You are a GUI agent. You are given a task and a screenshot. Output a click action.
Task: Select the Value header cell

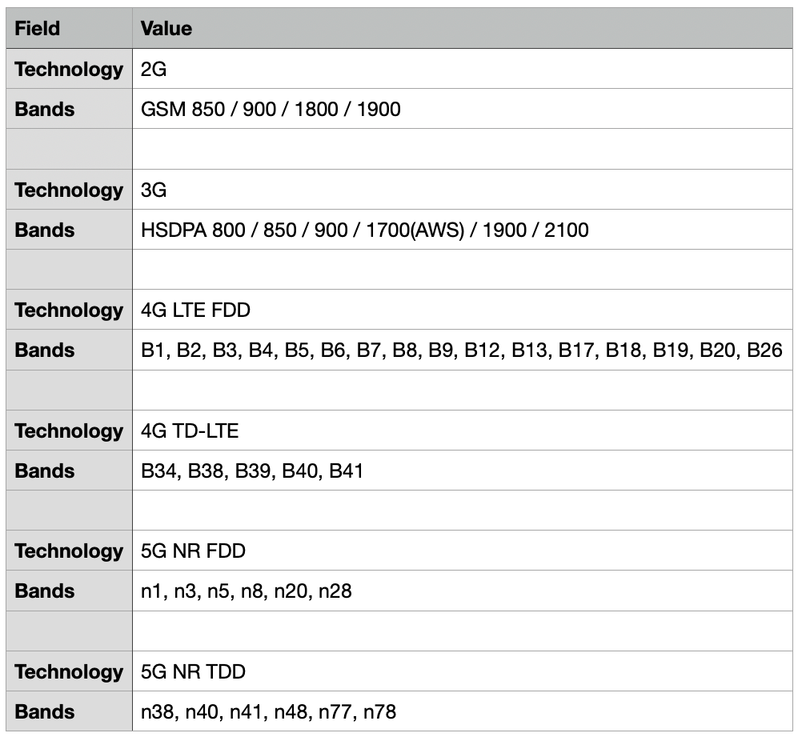[x=463, y=28]
